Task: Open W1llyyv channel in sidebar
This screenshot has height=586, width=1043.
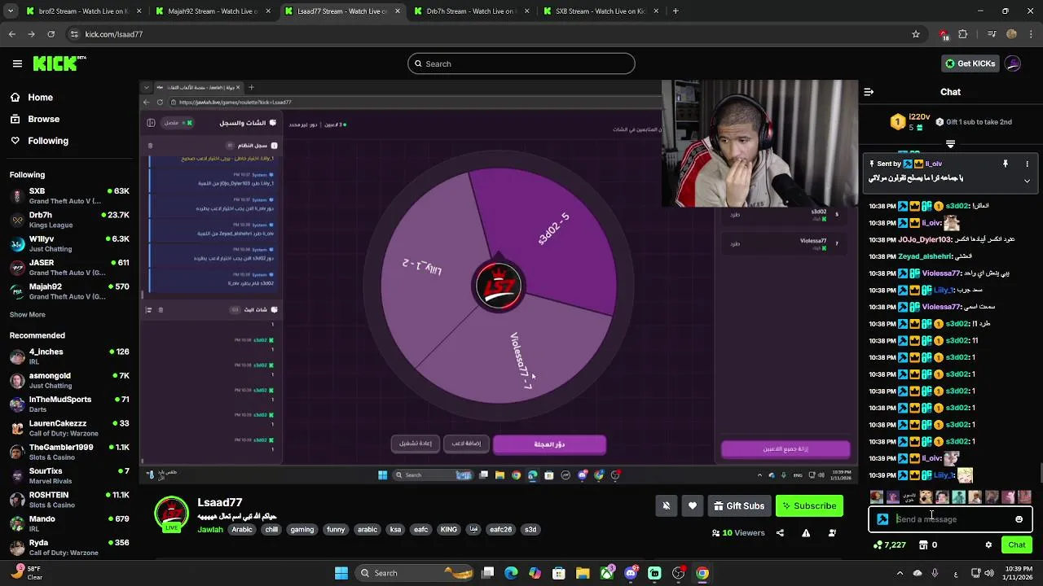Action: point(69,243)
